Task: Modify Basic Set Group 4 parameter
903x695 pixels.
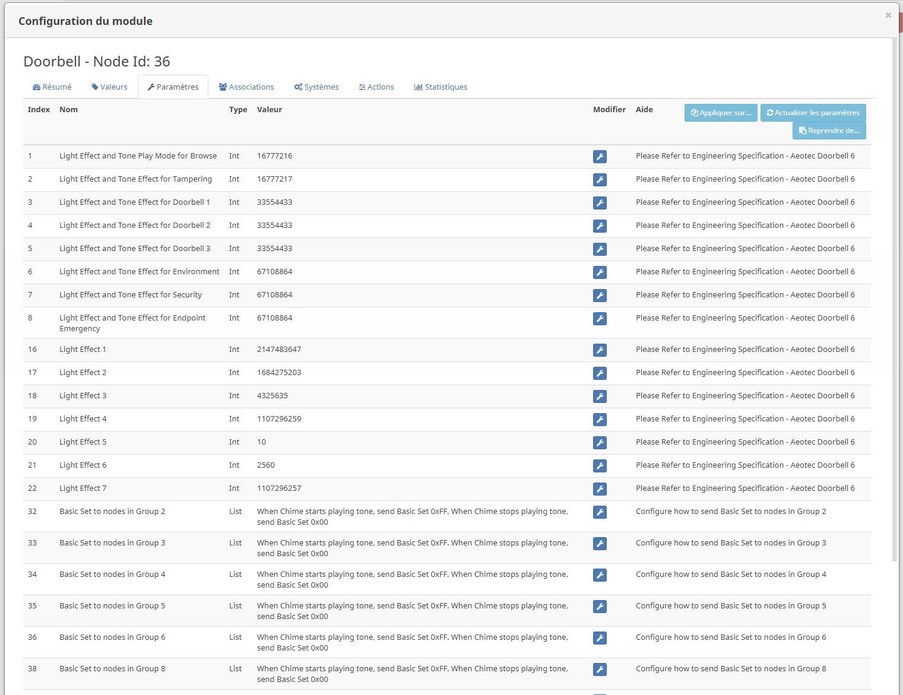Action: coord(600,575)
